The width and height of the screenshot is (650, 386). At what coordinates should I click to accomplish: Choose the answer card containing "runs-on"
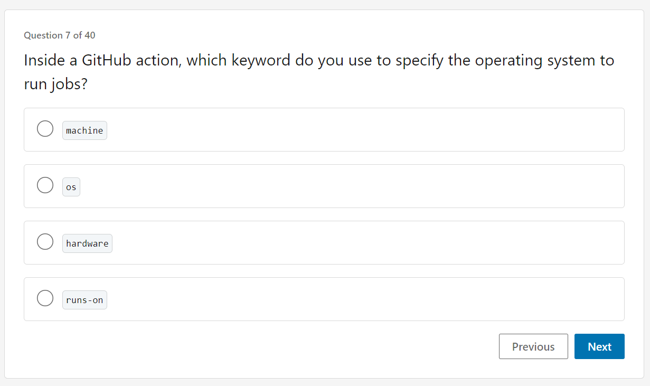coord(324,299)
